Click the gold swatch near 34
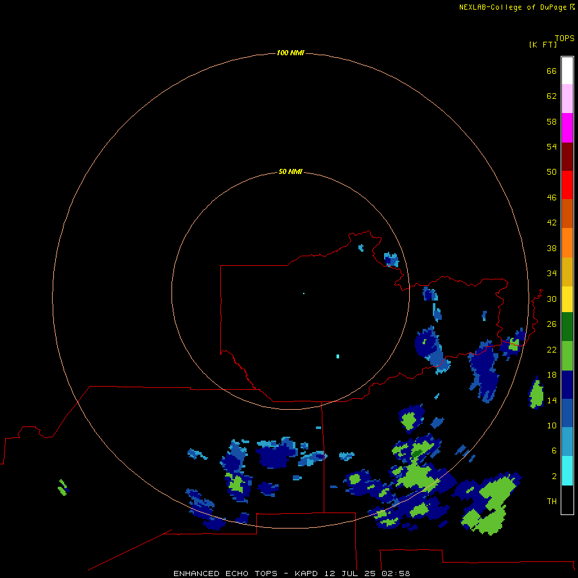 coord(567,272)
